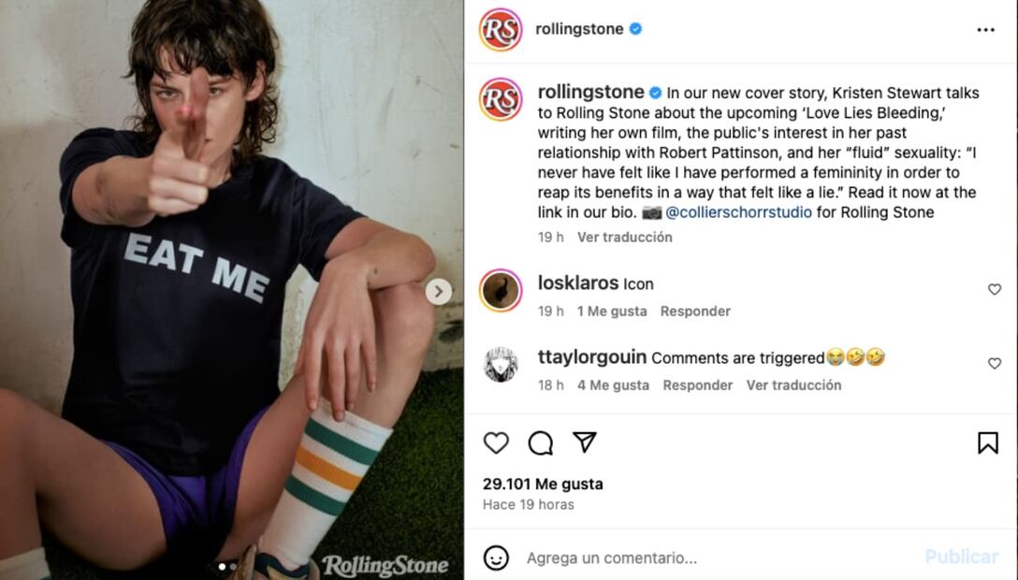
Task: Save post with bookmark icon
Action: pyautogui.click(x=987, y=442)
